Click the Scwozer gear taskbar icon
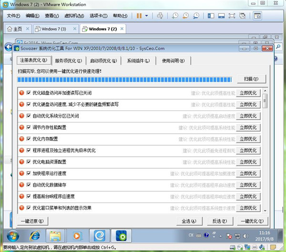This screenshot has width=286, height=252. 121,236
